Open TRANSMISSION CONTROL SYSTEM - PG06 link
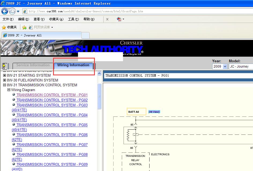 52,135
